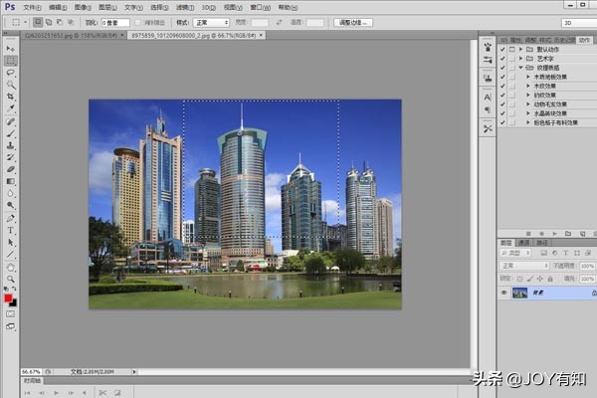Click Subtract from selection mode icon
This screenshot has width=597, height=398.
(x=60, y=23)
